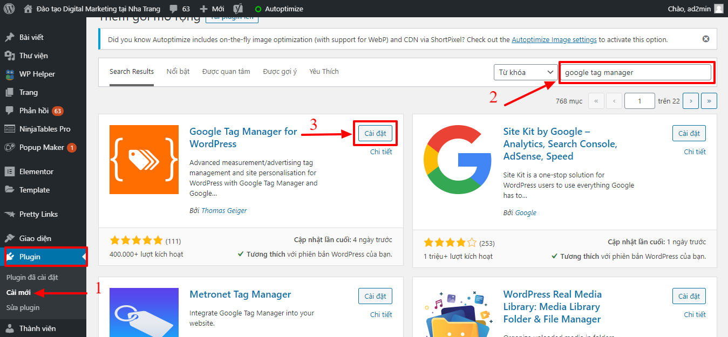Open 'Chi tiết' for Site Kit by Google

[695, 152]
